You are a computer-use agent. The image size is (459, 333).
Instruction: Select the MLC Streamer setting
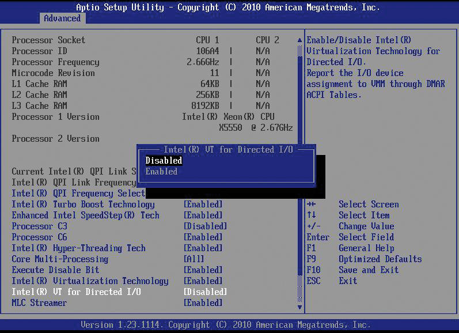39,302
